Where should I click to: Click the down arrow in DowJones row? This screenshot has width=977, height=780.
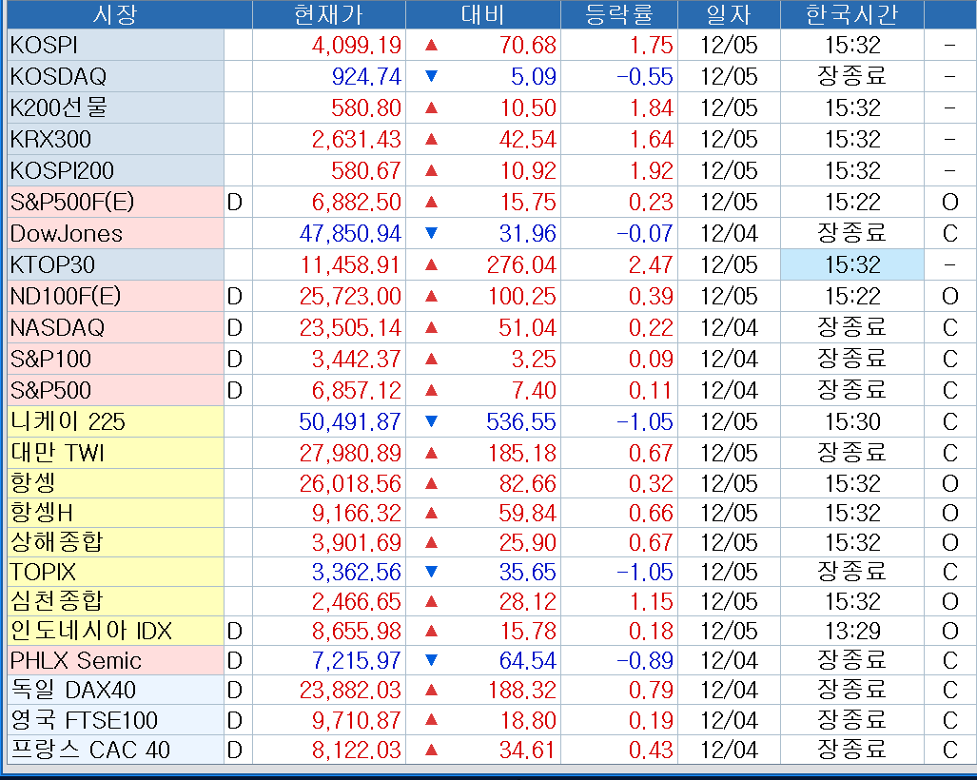pos(432,233)
